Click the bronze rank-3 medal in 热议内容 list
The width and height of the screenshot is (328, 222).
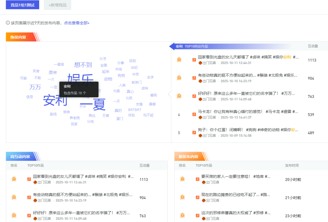tap(179, 96)
